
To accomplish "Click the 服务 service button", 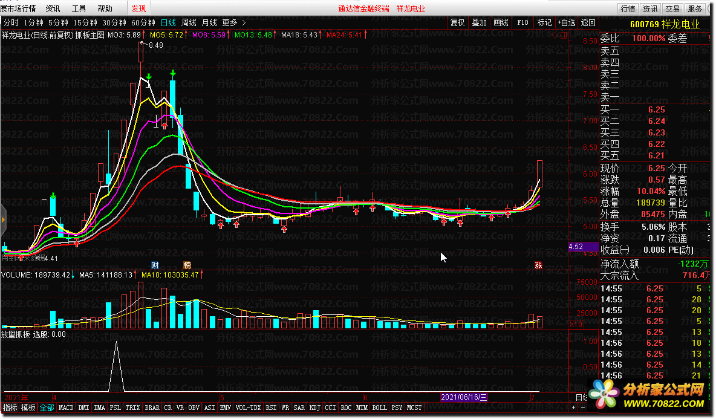I will click(x=695, y=8).
